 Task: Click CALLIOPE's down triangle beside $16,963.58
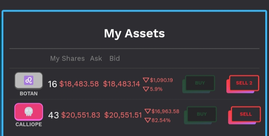[x=148, y=111]
